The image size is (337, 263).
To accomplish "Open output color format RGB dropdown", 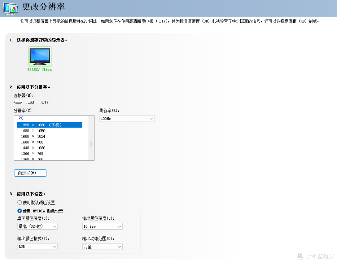I will (38, 247).
